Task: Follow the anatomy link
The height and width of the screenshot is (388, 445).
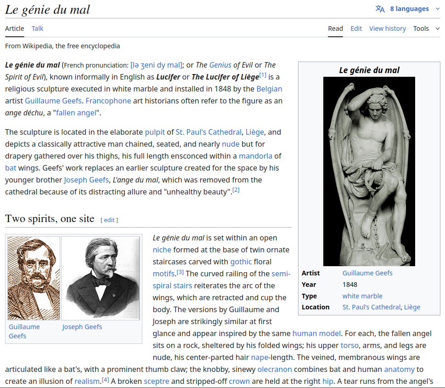Action: click(x=400, y=369)
